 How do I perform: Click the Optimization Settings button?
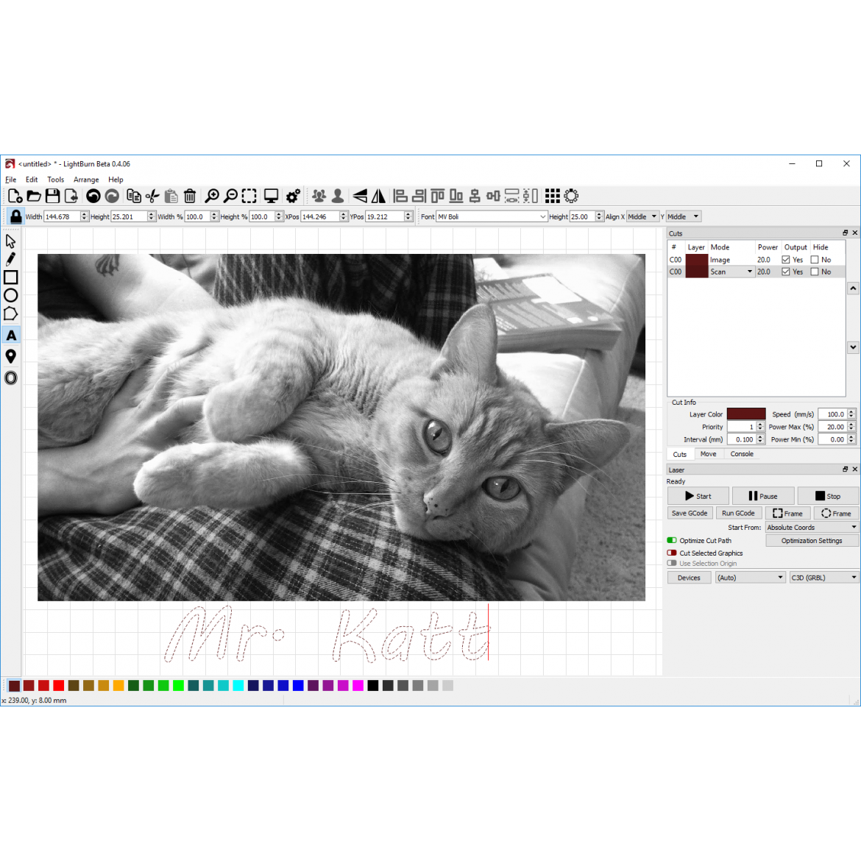812,540
